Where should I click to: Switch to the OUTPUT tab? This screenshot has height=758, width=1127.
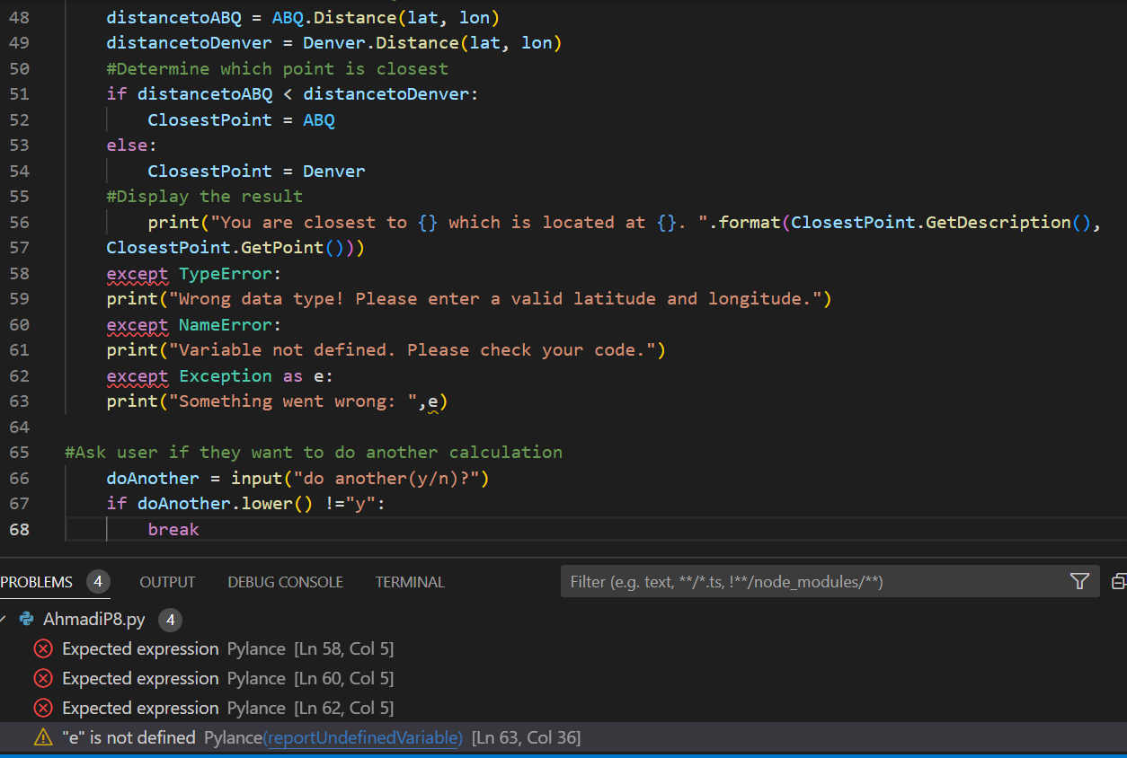coord(167,582)
